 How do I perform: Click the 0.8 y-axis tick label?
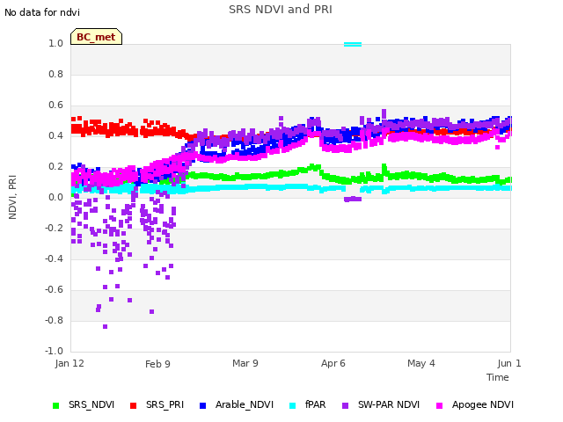click(x=56, y=74)
